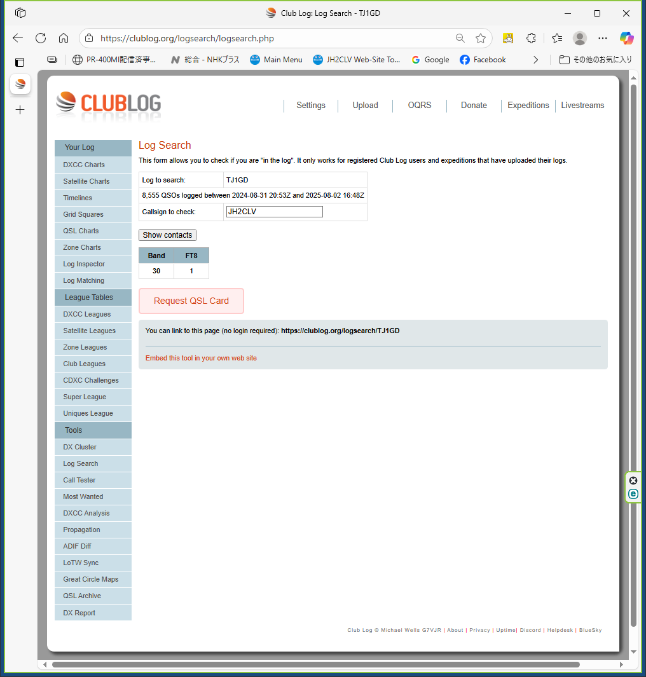Screen dimensions: 646x677
Task: Open Propagation tool in sidebar
Action: pyautogui.click(x=93, y=530)
